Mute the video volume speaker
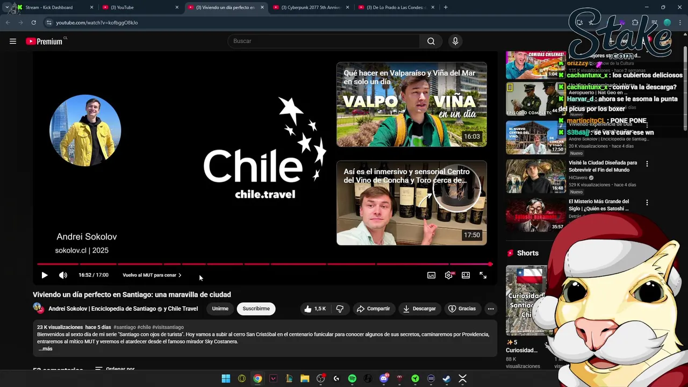This screenshot has width=688, height=387. (x=63, y=275)
